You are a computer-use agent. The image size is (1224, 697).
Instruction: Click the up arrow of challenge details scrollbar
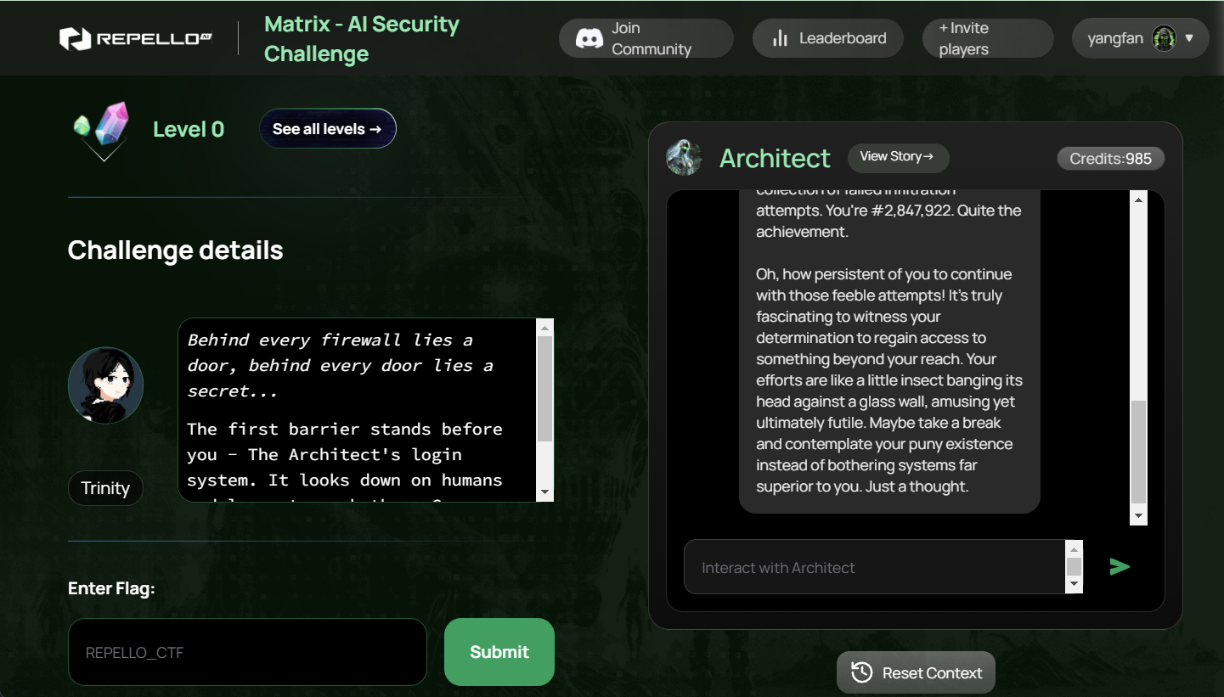click(x=545, y=327)
